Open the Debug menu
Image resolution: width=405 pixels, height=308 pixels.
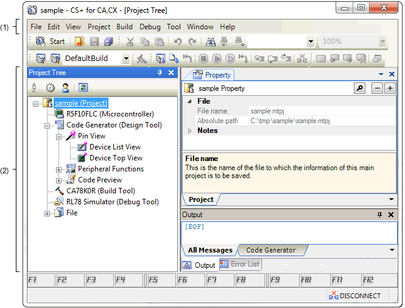click(x=150, y=27)
